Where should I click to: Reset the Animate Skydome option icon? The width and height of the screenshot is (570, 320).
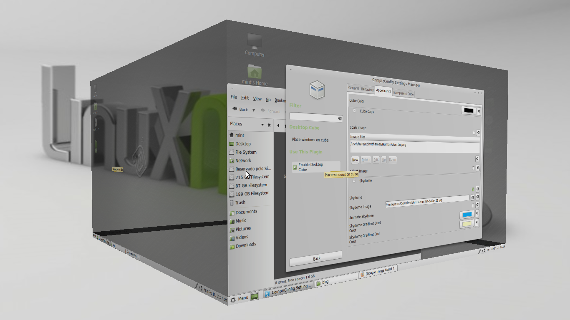click(x=477, y=205)
